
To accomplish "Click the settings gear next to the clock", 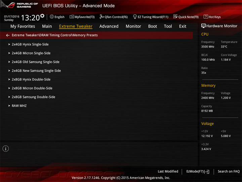I will point(42,16).
